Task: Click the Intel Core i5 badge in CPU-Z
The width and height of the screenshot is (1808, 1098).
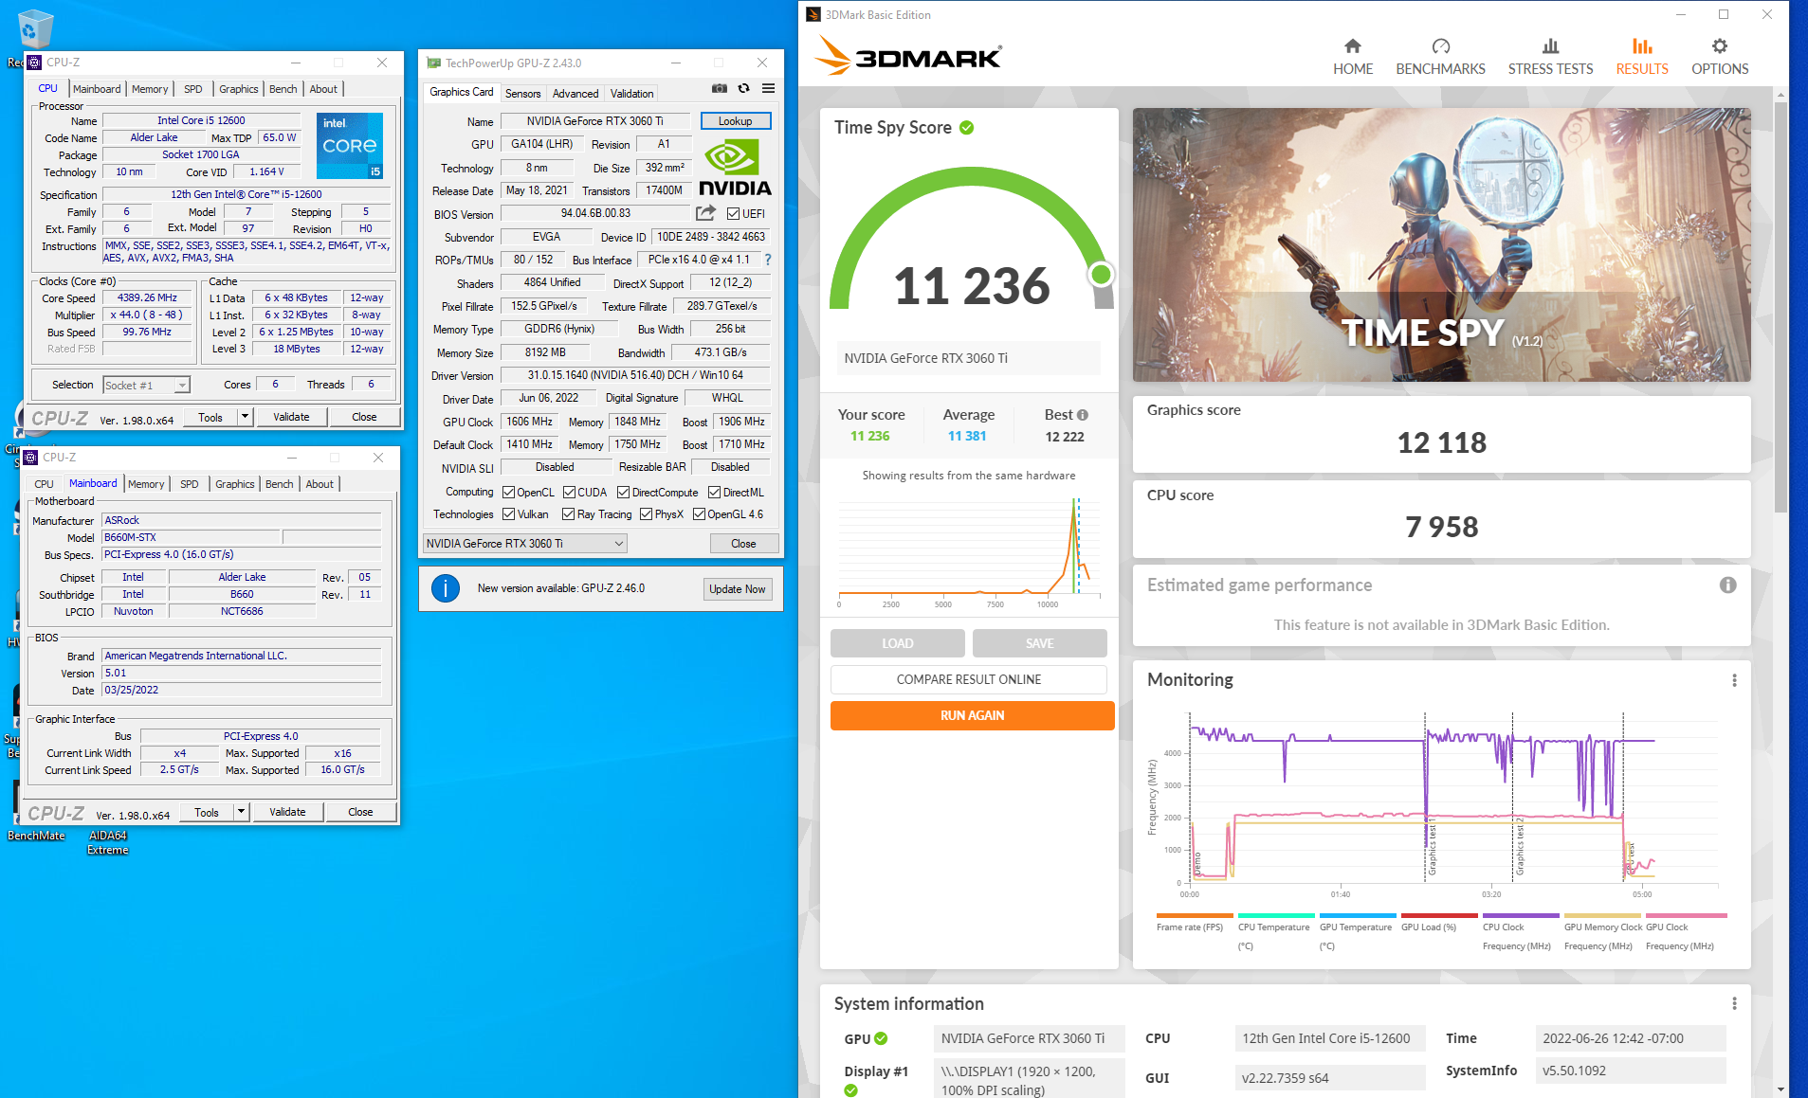Action: coord(350,145)
